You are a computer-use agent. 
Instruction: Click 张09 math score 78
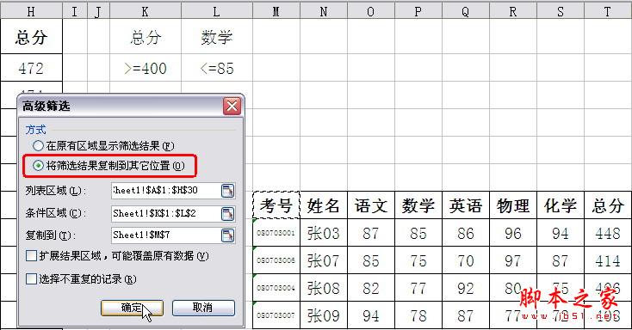[418, 315]
